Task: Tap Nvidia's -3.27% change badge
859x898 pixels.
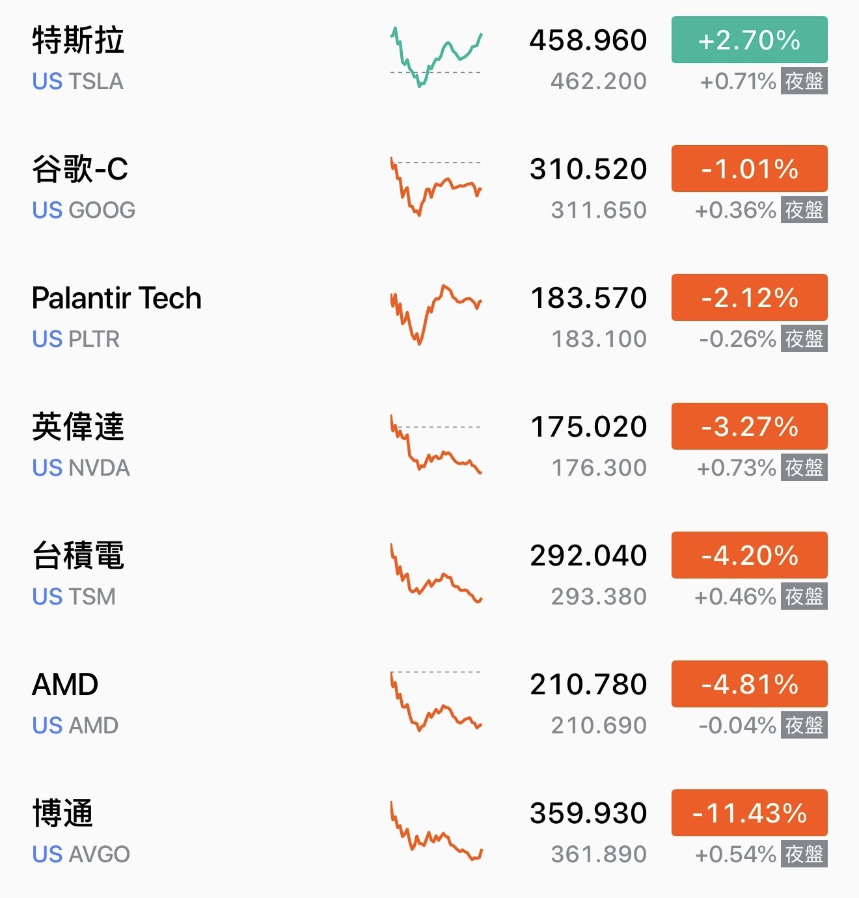Action: (749, 427)
